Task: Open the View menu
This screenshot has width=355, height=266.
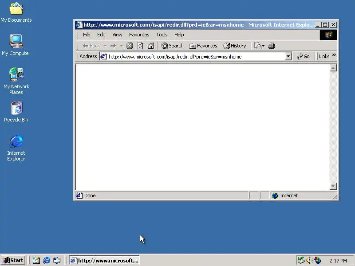Action: 117,35
